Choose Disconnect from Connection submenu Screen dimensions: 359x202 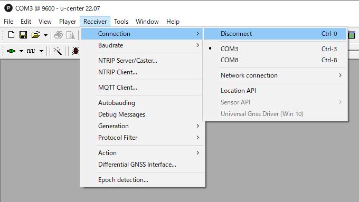coord(275,34)
